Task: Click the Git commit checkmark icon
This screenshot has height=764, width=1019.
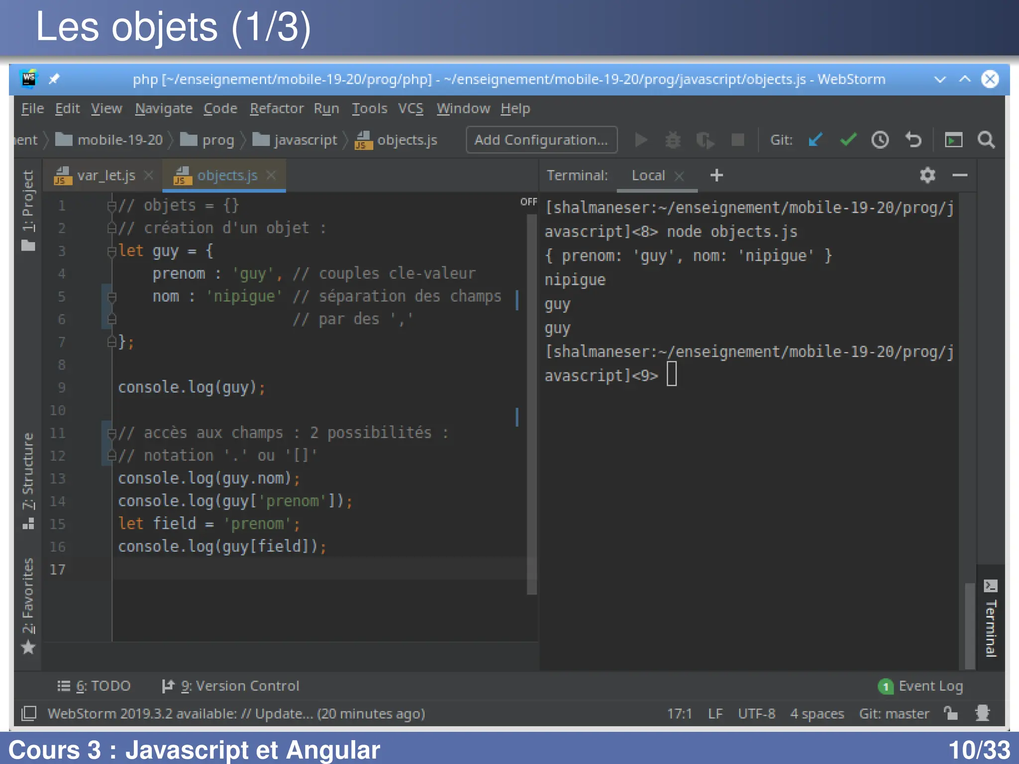Action: click(848, 140)
